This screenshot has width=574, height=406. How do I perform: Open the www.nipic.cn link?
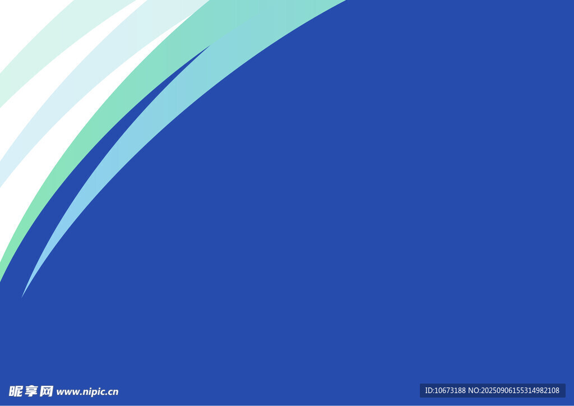coord(87,392)
